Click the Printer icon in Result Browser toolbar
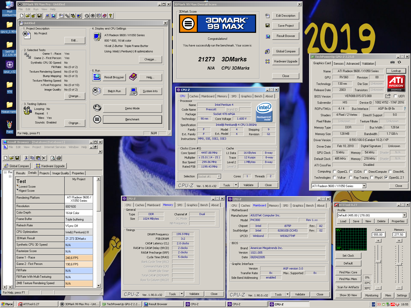This screenshot has height=308, width=411. click(59, 158)
